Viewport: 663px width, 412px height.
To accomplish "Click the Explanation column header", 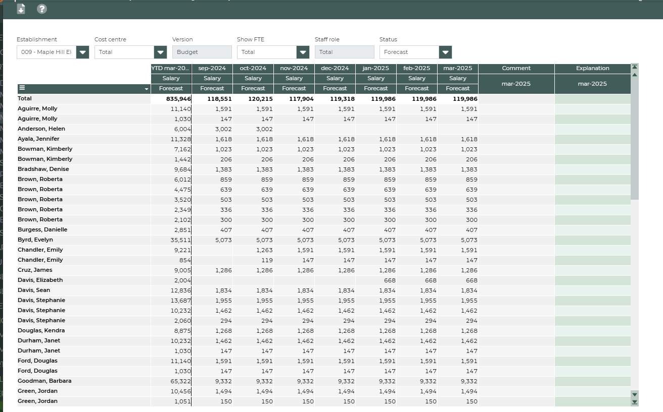I will [x=592, y=68].
